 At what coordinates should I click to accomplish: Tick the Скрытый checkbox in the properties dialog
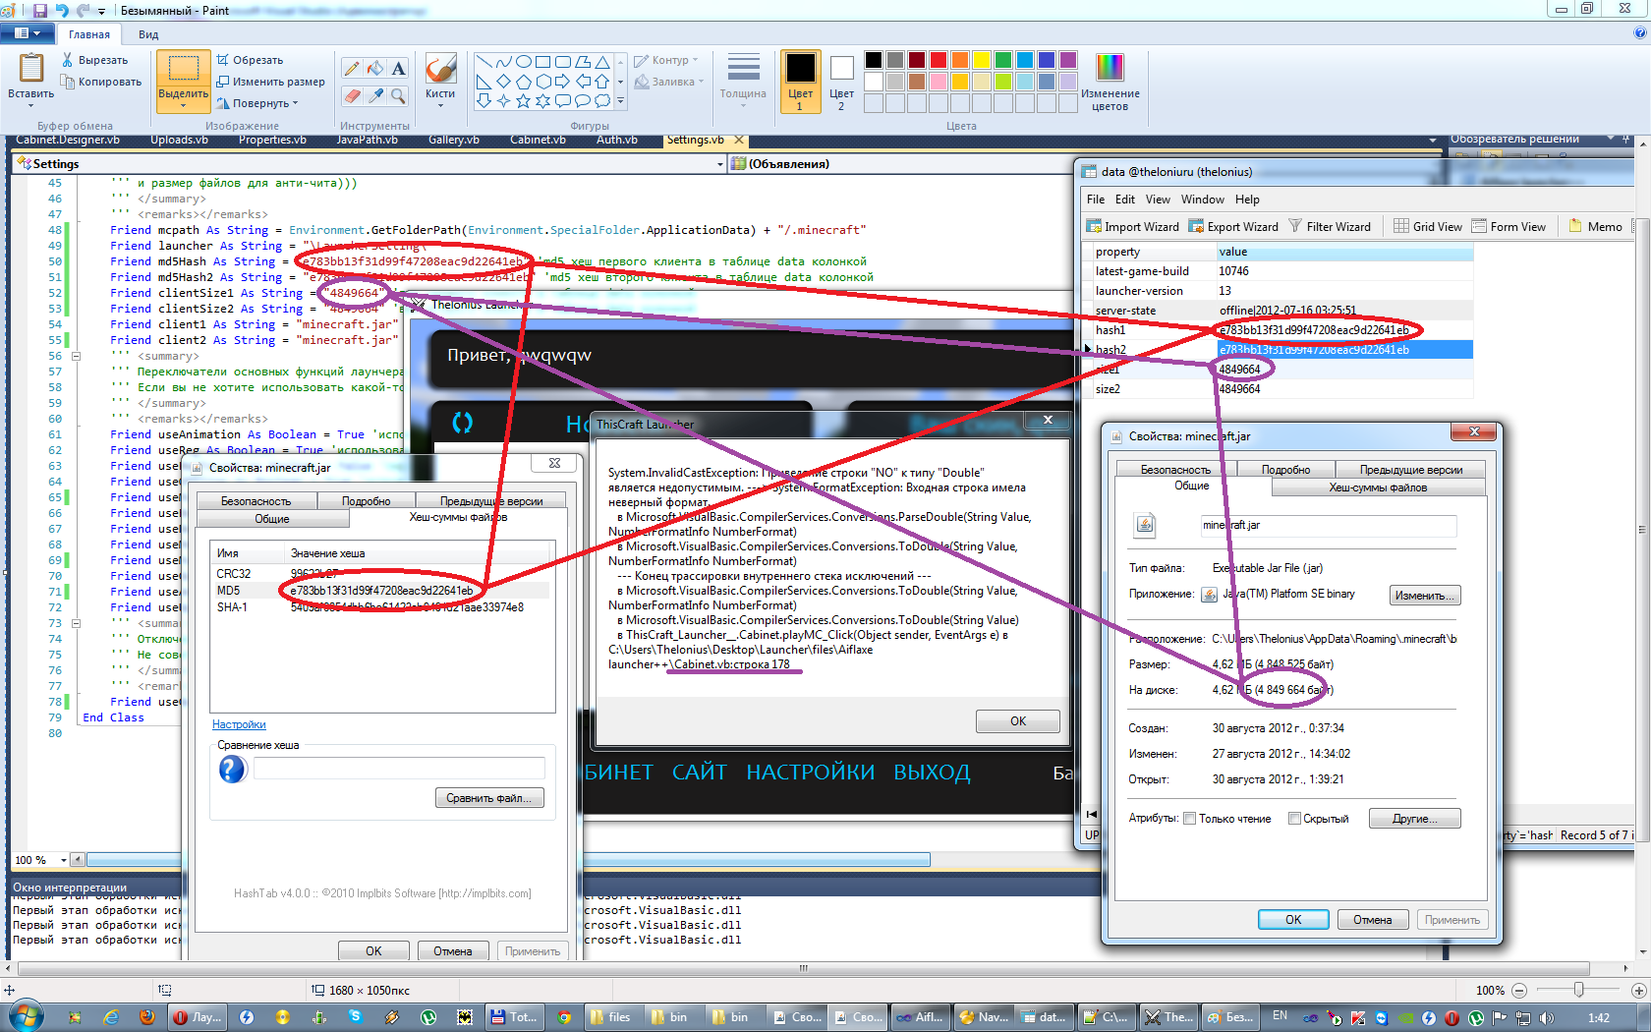click(1294, 819)
